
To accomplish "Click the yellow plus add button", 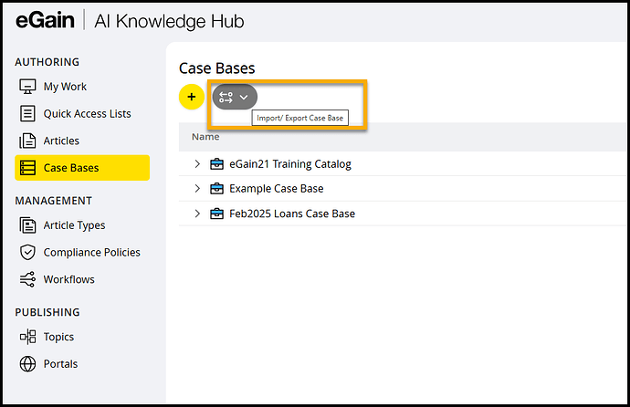I will pos(191,96).
